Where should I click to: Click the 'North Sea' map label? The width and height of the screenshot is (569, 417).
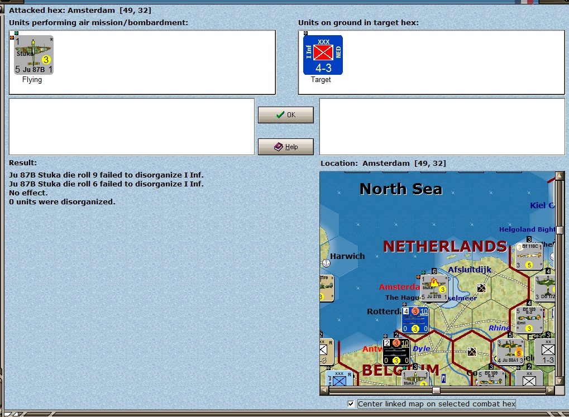[401, 189]
